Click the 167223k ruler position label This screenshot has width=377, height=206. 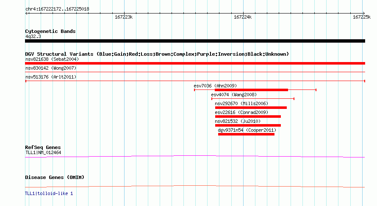tap(124, 17)
